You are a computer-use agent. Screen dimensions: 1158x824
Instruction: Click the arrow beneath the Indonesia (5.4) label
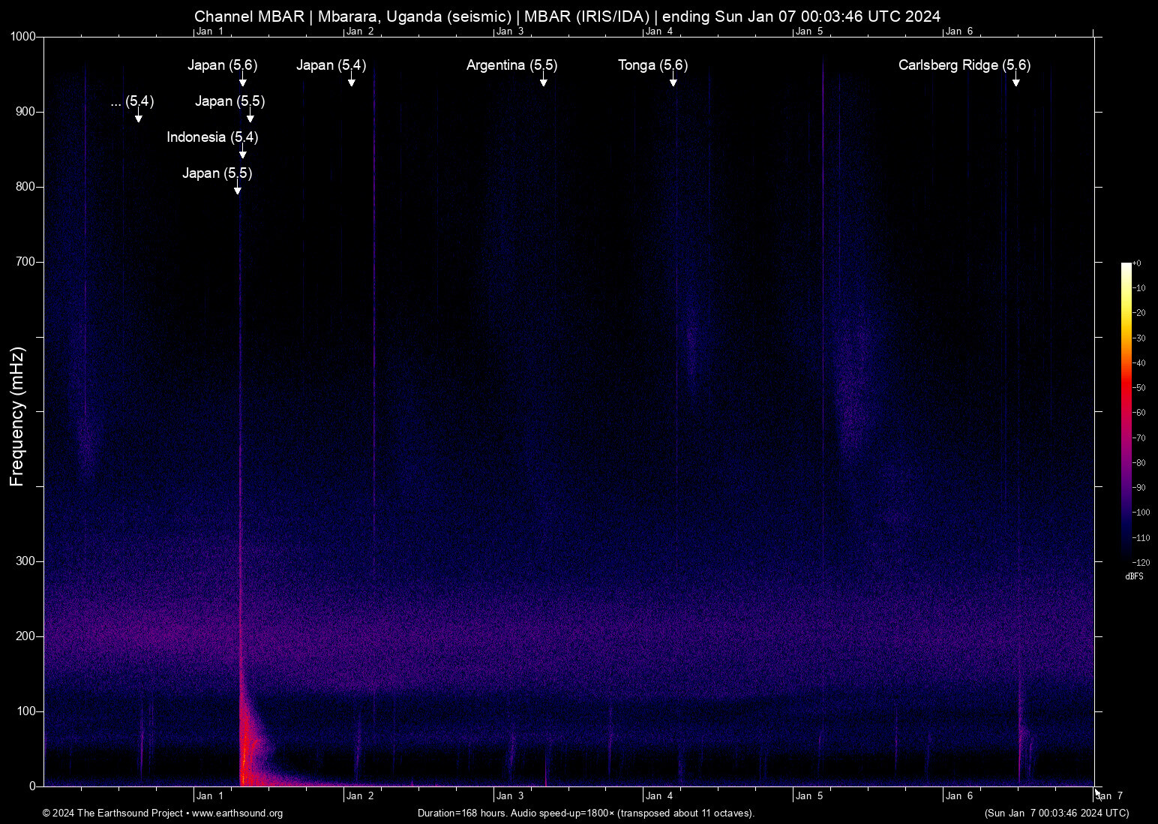point(242,153)
